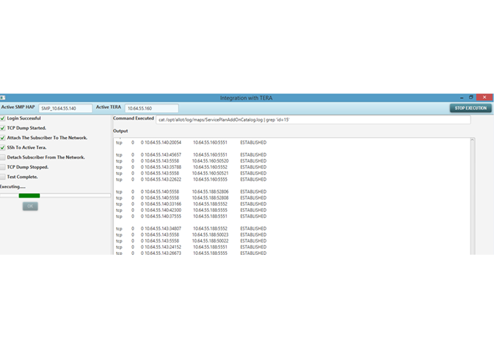Uncheck the TCP Dump Started checkbox
Image resolution: width=494 pixels, height=348 pixels.
click(3, 128)
